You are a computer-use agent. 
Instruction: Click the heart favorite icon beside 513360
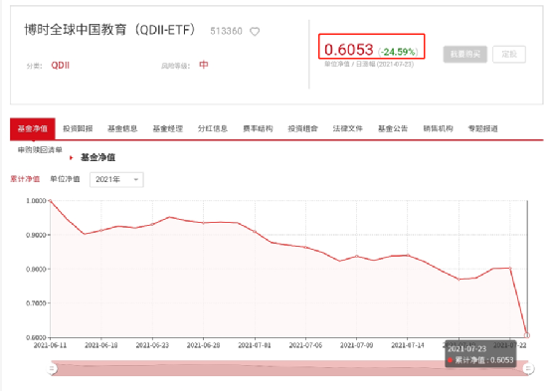point(255,32)
